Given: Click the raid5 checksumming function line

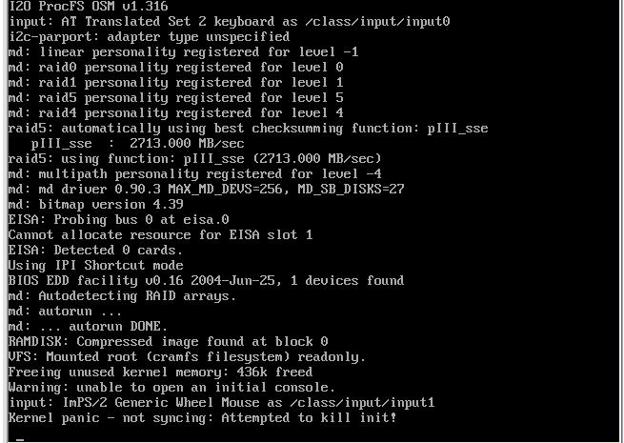Looking at the screenshot, I should pos(248,129).
